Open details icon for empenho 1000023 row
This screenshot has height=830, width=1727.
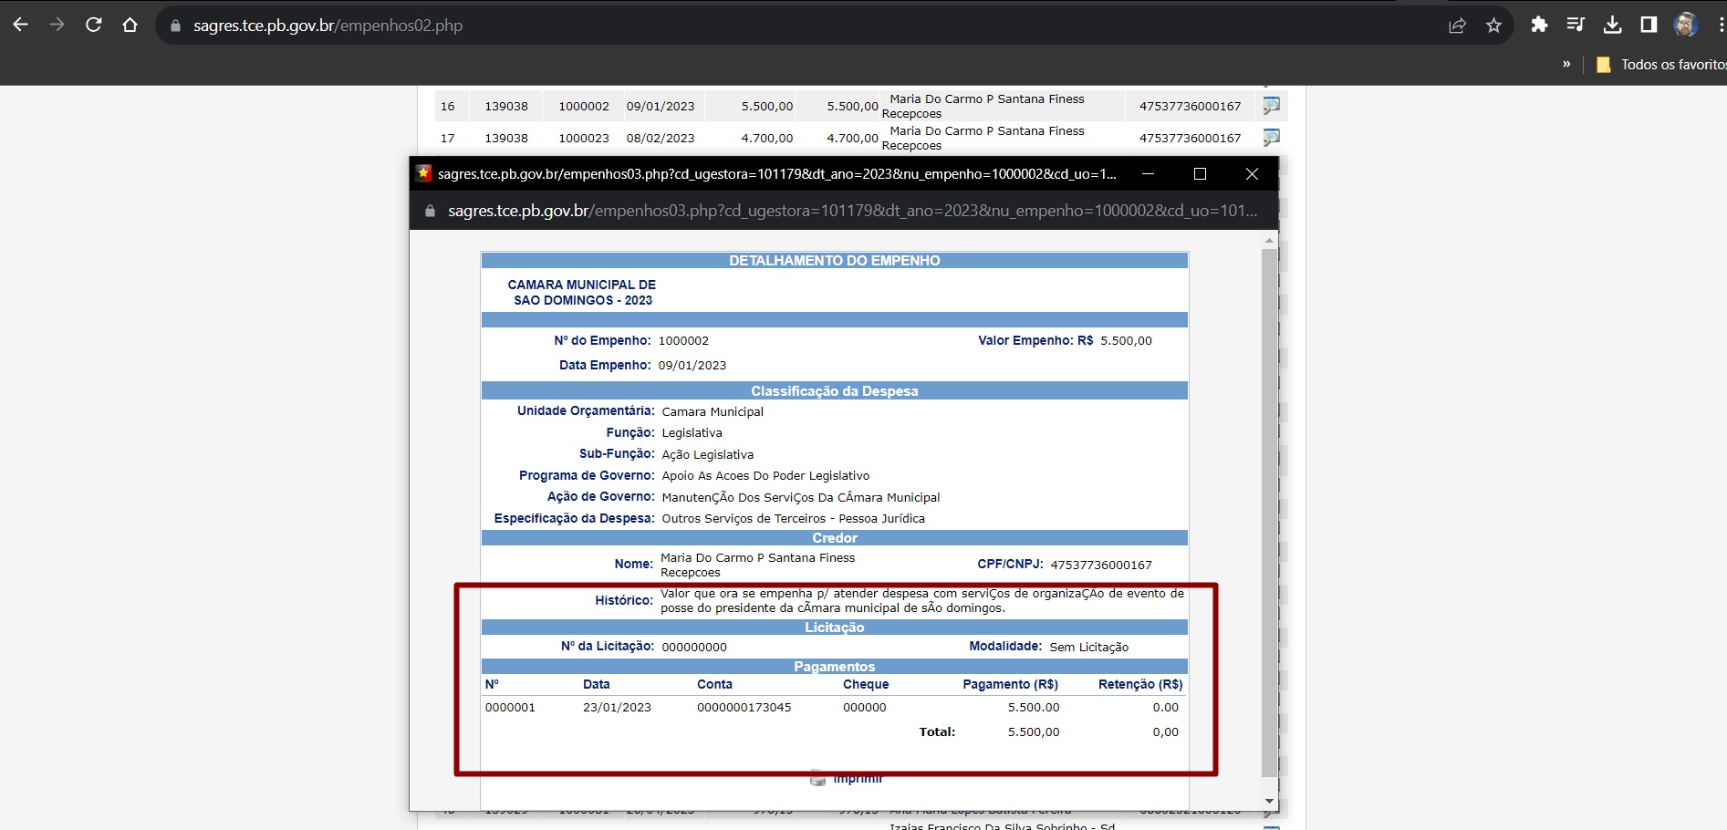pyautogui.click(x=1271, y=138)
